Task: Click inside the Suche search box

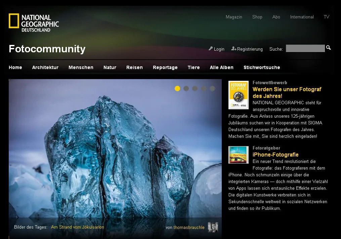Action: 305,48
